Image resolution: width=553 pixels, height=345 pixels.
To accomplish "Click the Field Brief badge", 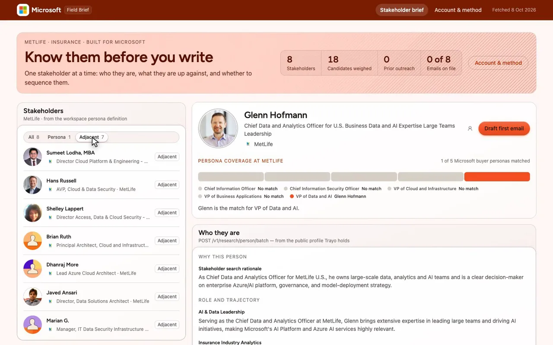I will coord(78,10).
